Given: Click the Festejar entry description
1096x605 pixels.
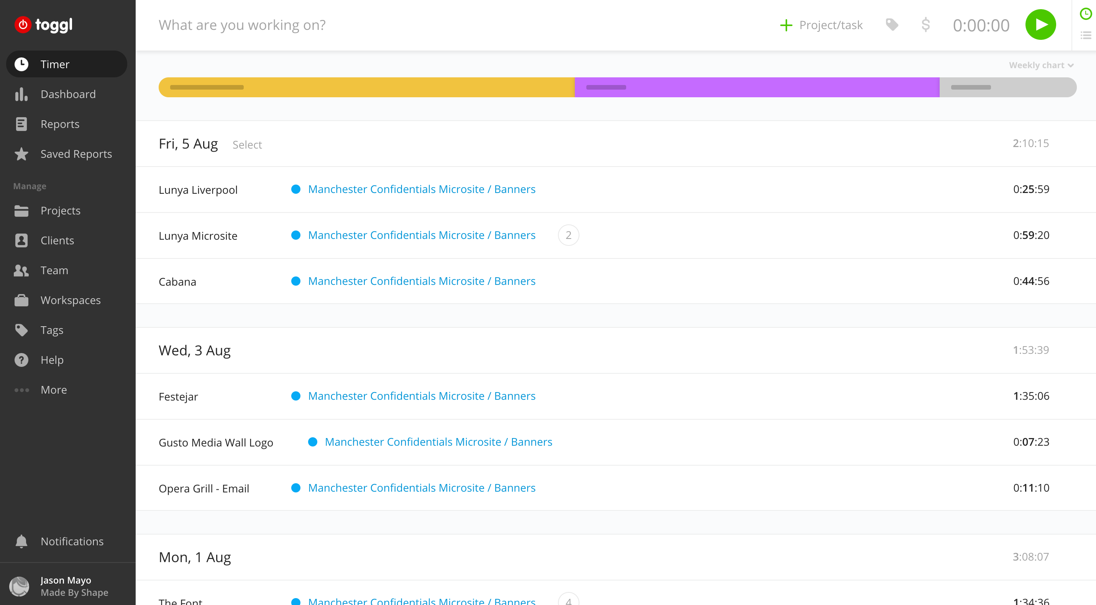Looking at the screenshot, I should pos(178,397).
